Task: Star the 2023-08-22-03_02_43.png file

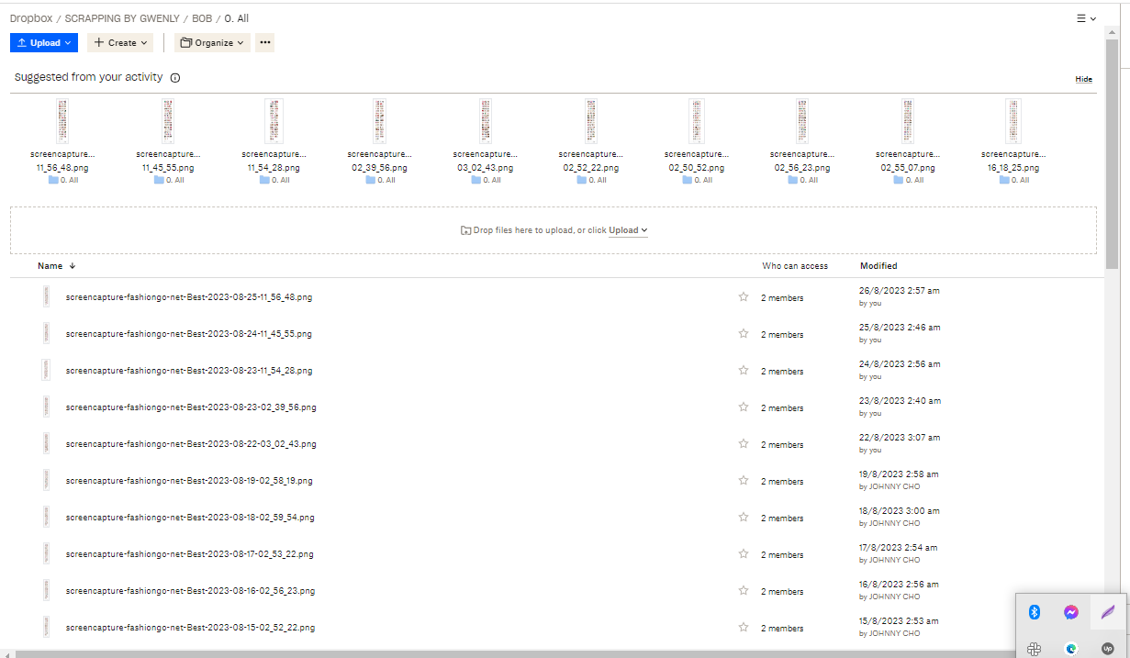Action: pos(744,444)
